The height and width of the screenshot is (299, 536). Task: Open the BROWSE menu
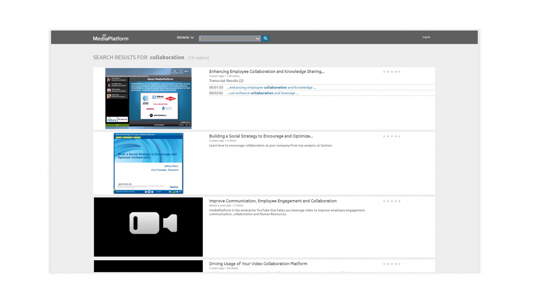[185, 38]
